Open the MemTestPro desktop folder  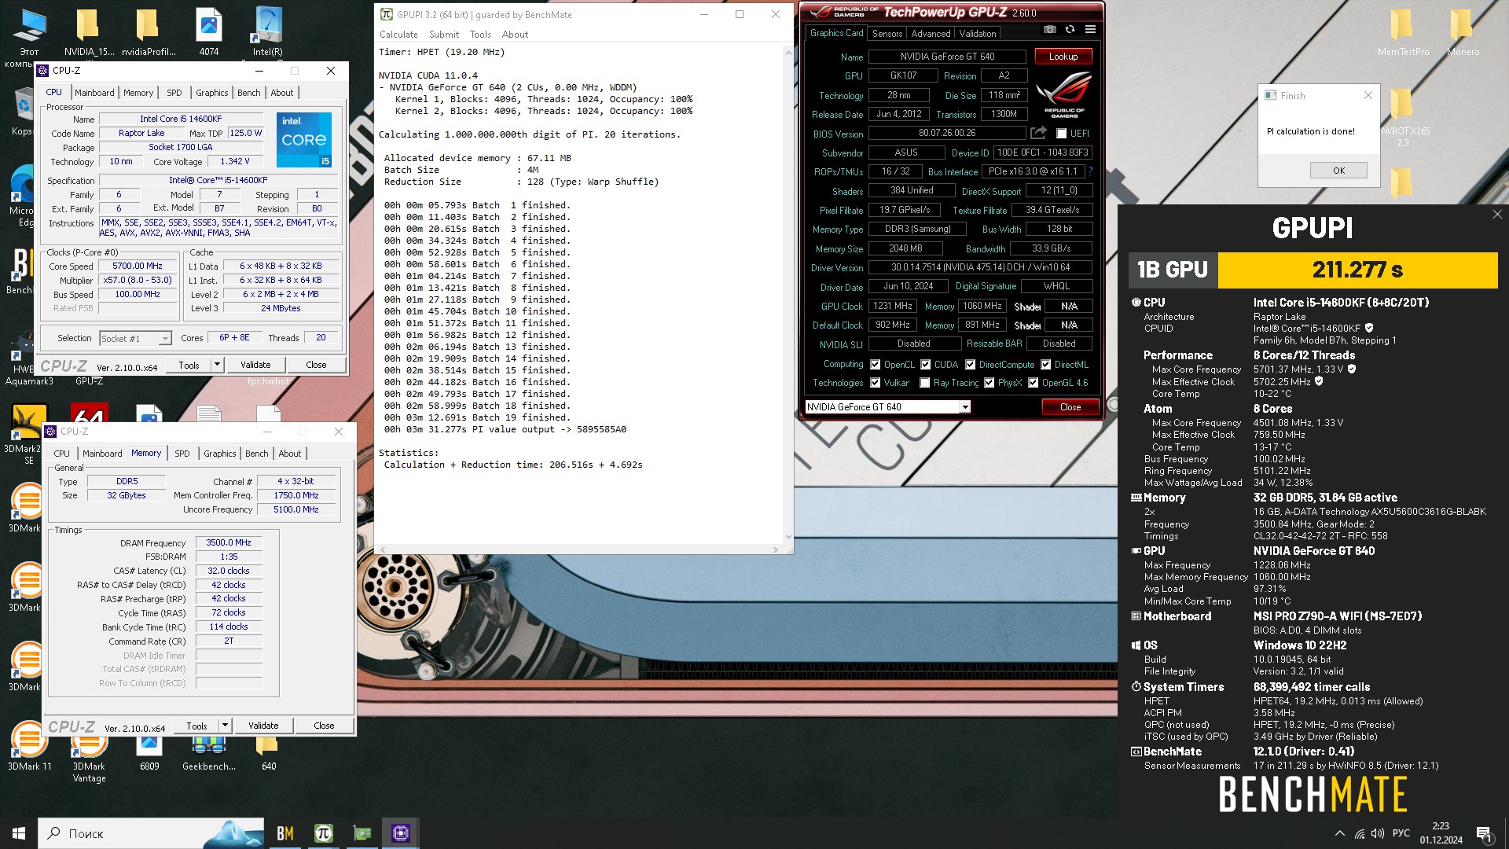click(x=1403, y=31)
